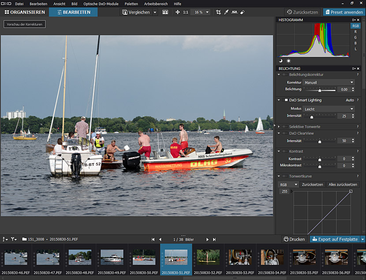The height and width of the screenshot is (280, 366).
Task: Show shadow clipping moon icon
Action: click(x=280, y=61)
